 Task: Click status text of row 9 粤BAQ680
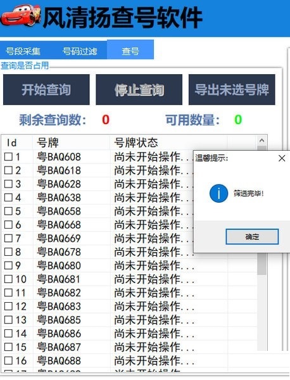coord(154,265)
